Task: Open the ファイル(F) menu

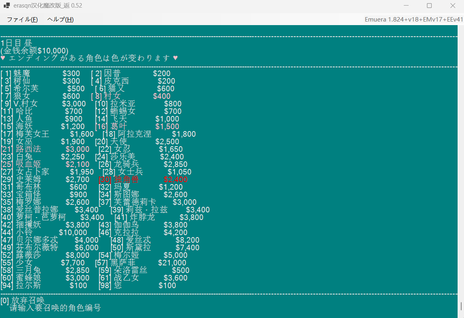Action: click(x=22, y=19)
